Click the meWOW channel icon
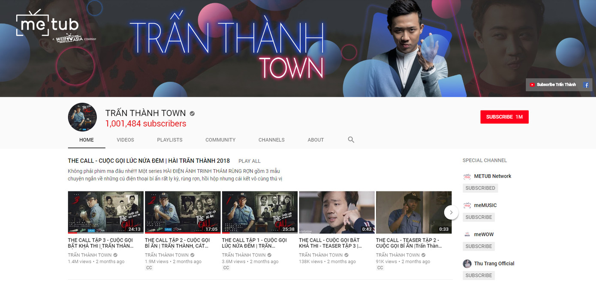 pos(467,235)
